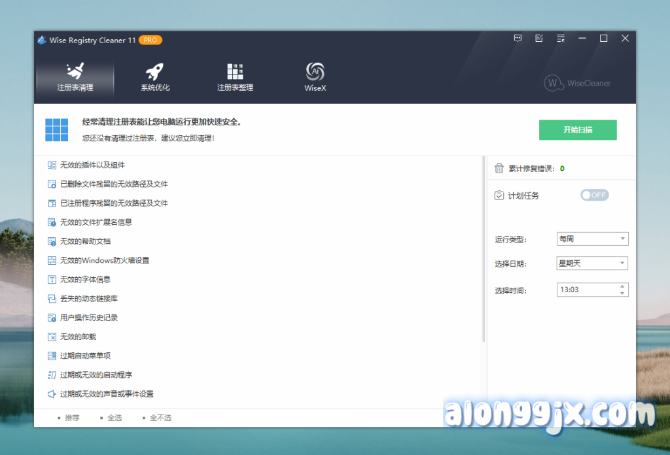The height and width of the screenshot is (455, 670).
Task: Click the Windows grid logo icon
Action: coord(57,129)
